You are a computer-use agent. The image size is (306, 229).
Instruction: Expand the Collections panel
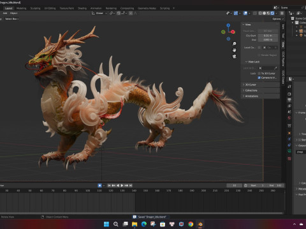(x=261, y=90)
